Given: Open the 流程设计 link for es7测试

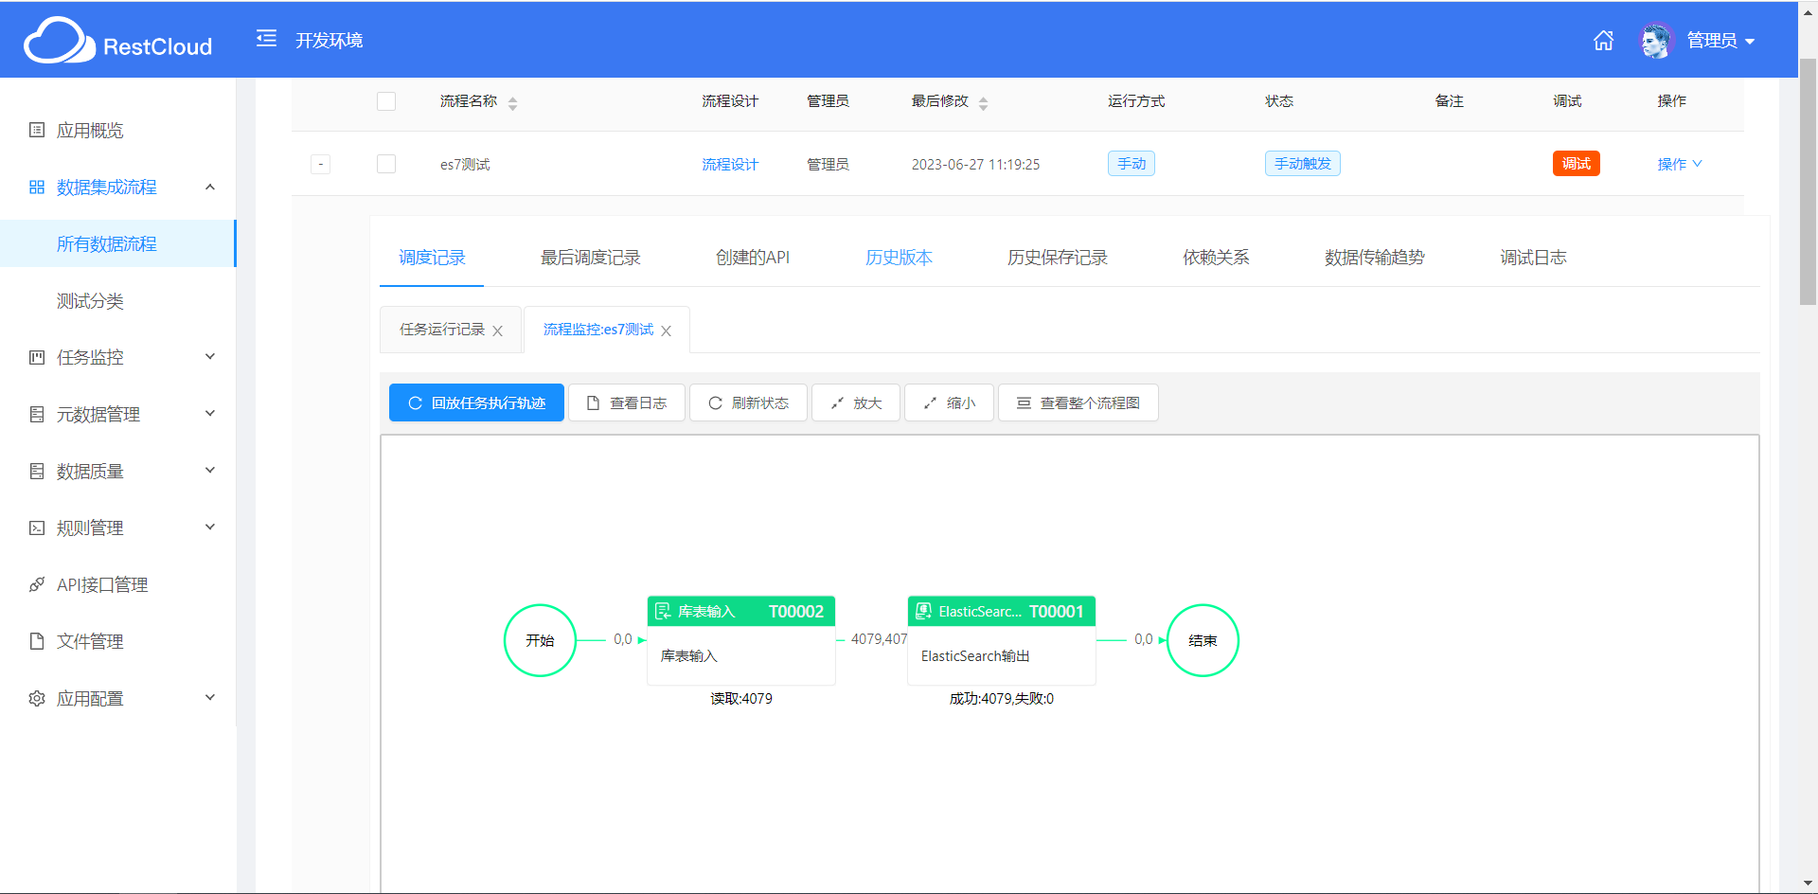Looking at the screenshot, I should click(x=729, y=164).
